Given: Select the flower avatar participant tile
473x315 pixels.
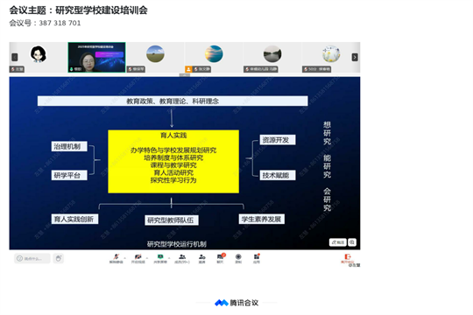Looking at the screenshot, I should (x=331, y=57).
